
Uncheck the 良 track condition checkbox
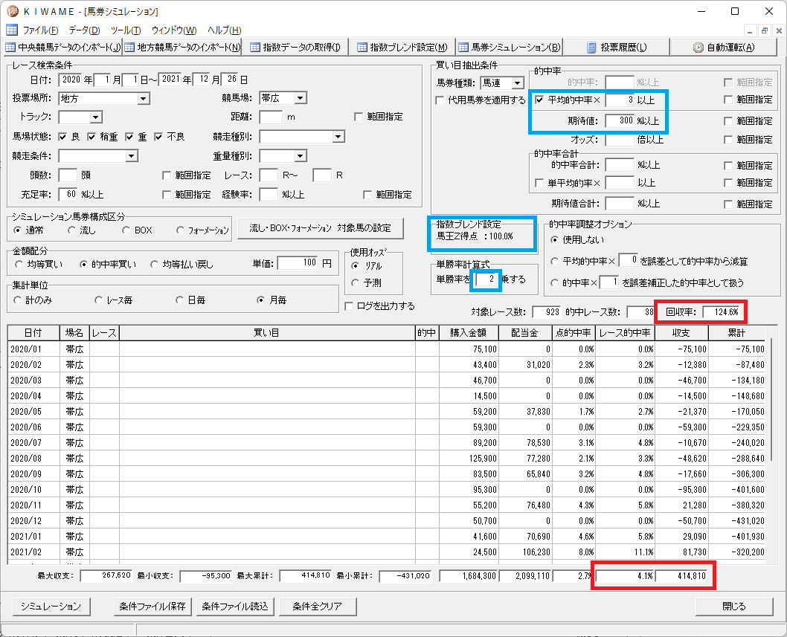62,137
